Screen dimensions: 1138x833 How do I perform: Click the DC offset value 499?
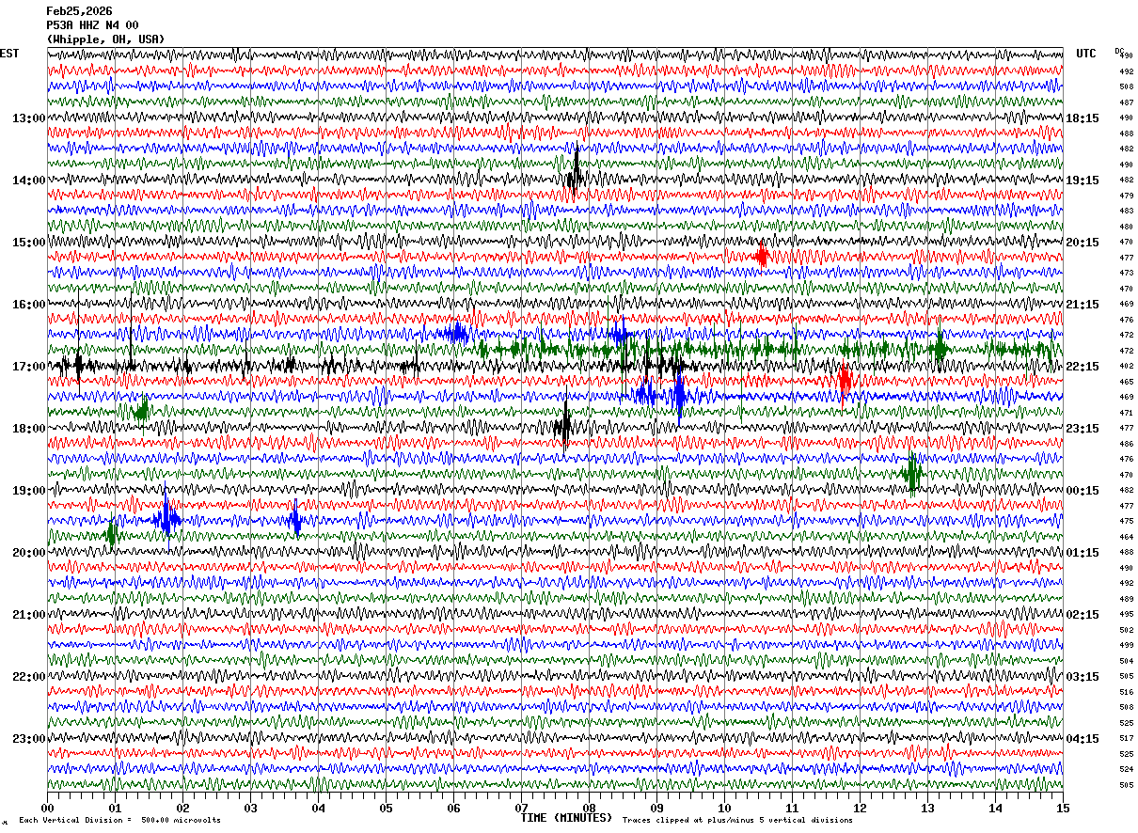[1126, 645]
